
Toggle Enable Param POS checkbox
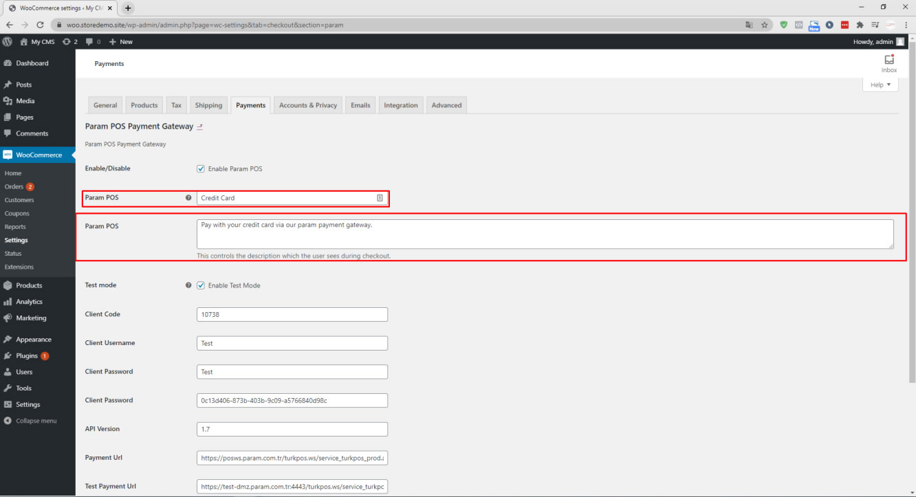coord(201,169)
